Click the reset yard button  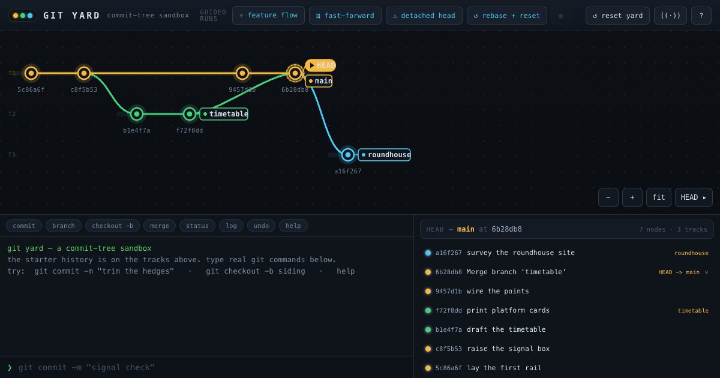pyautogui.click(x=617, y=16)
